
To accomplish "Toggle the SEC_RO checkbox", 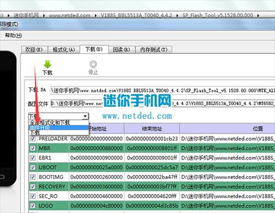I will pos(33,196).
